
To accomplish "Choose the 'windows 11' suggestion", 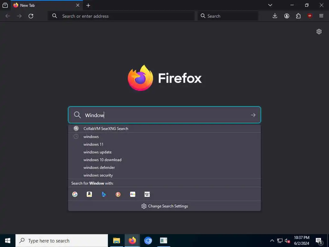I will click(x=164, y=144).
